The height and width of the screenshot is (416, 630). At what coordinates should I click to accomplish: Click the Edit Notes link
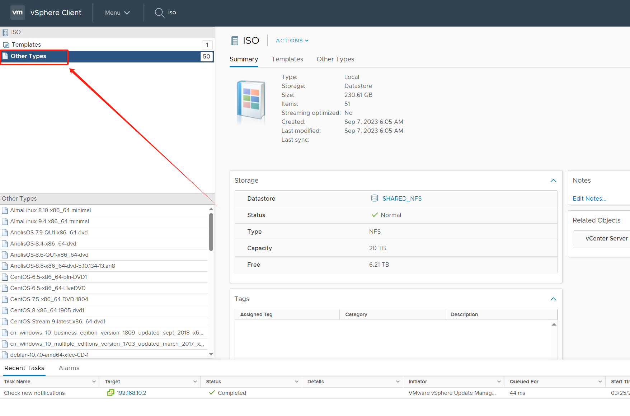(x=589, y=198)
